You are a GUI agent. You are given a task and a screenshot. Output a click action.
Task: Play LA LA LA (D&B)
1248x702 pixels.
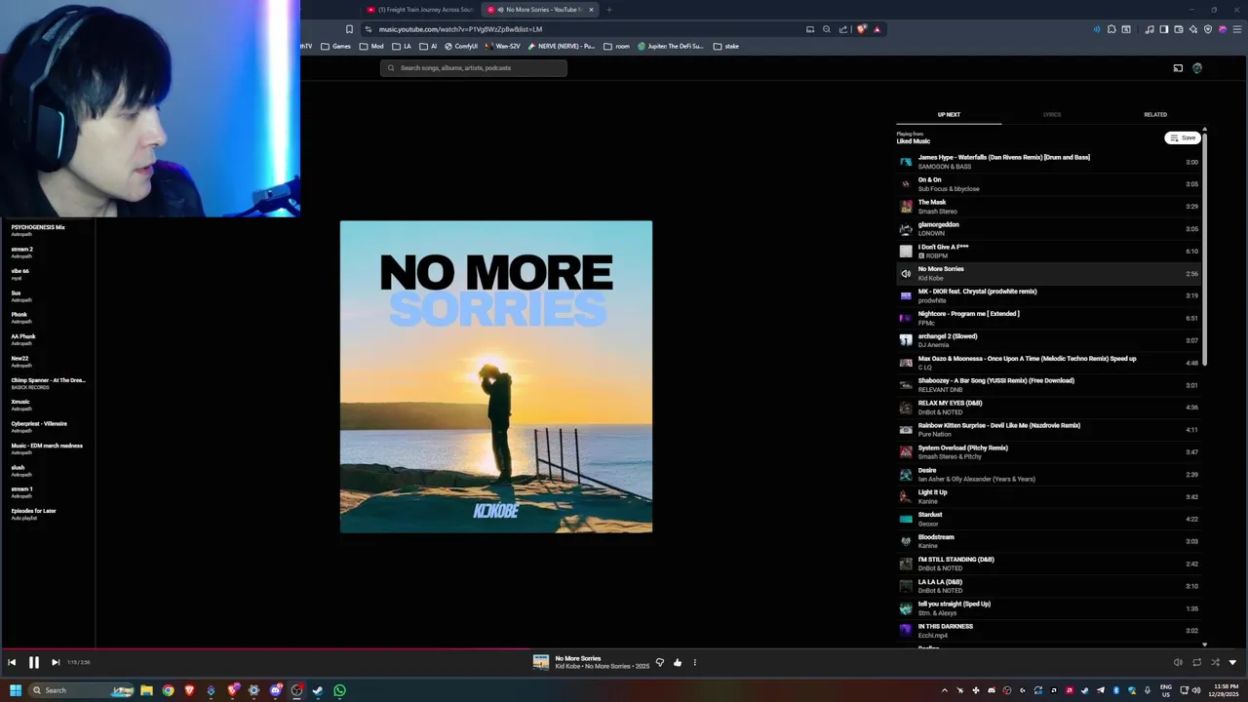click(x=1048, y=585)
